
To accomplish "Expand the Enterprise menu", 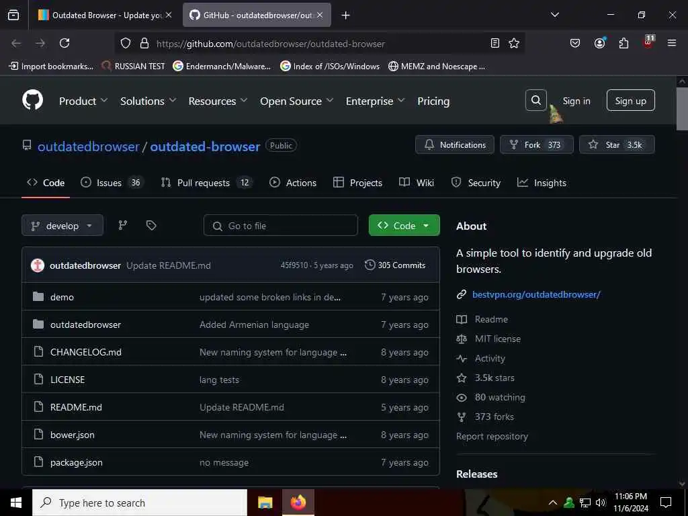I will [375, 101].
